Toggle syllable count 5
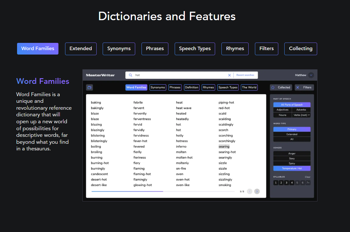350x232 pixels. tap(297, 183)
